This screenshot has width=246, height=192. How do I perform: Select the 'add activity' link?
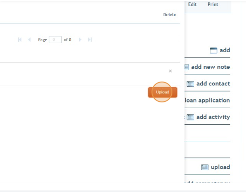click(213, 117)
